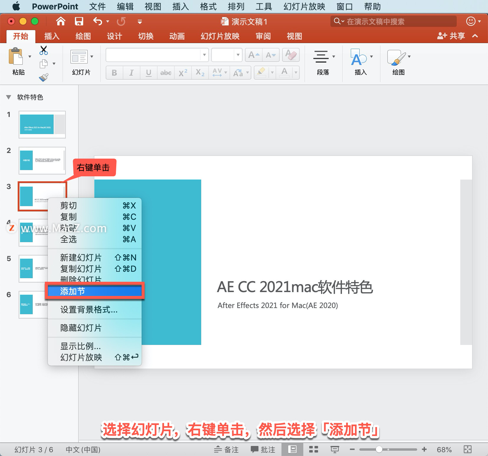Switch to the 动画 ribbon tab

pos(177,36)
